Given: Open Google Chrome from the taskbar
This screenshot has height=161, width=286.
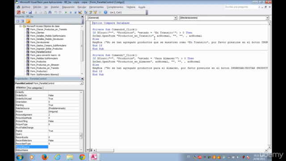Looking at the screenshot, I should tap(82, 157).
